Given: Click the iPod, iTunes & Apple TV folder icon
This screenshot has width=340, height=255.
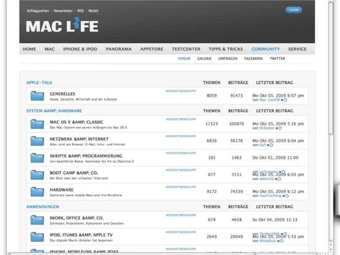Looking at the screenshot, I should point(37,236).
